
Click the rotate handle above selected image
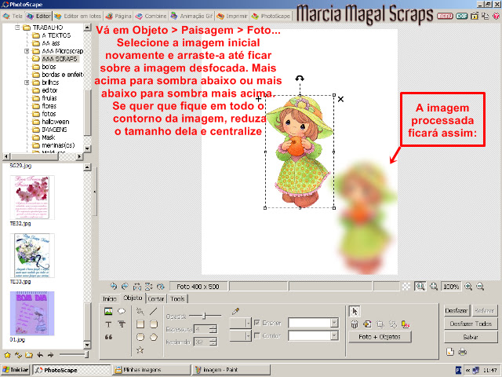pyautogui.click(x=300, y=79)
